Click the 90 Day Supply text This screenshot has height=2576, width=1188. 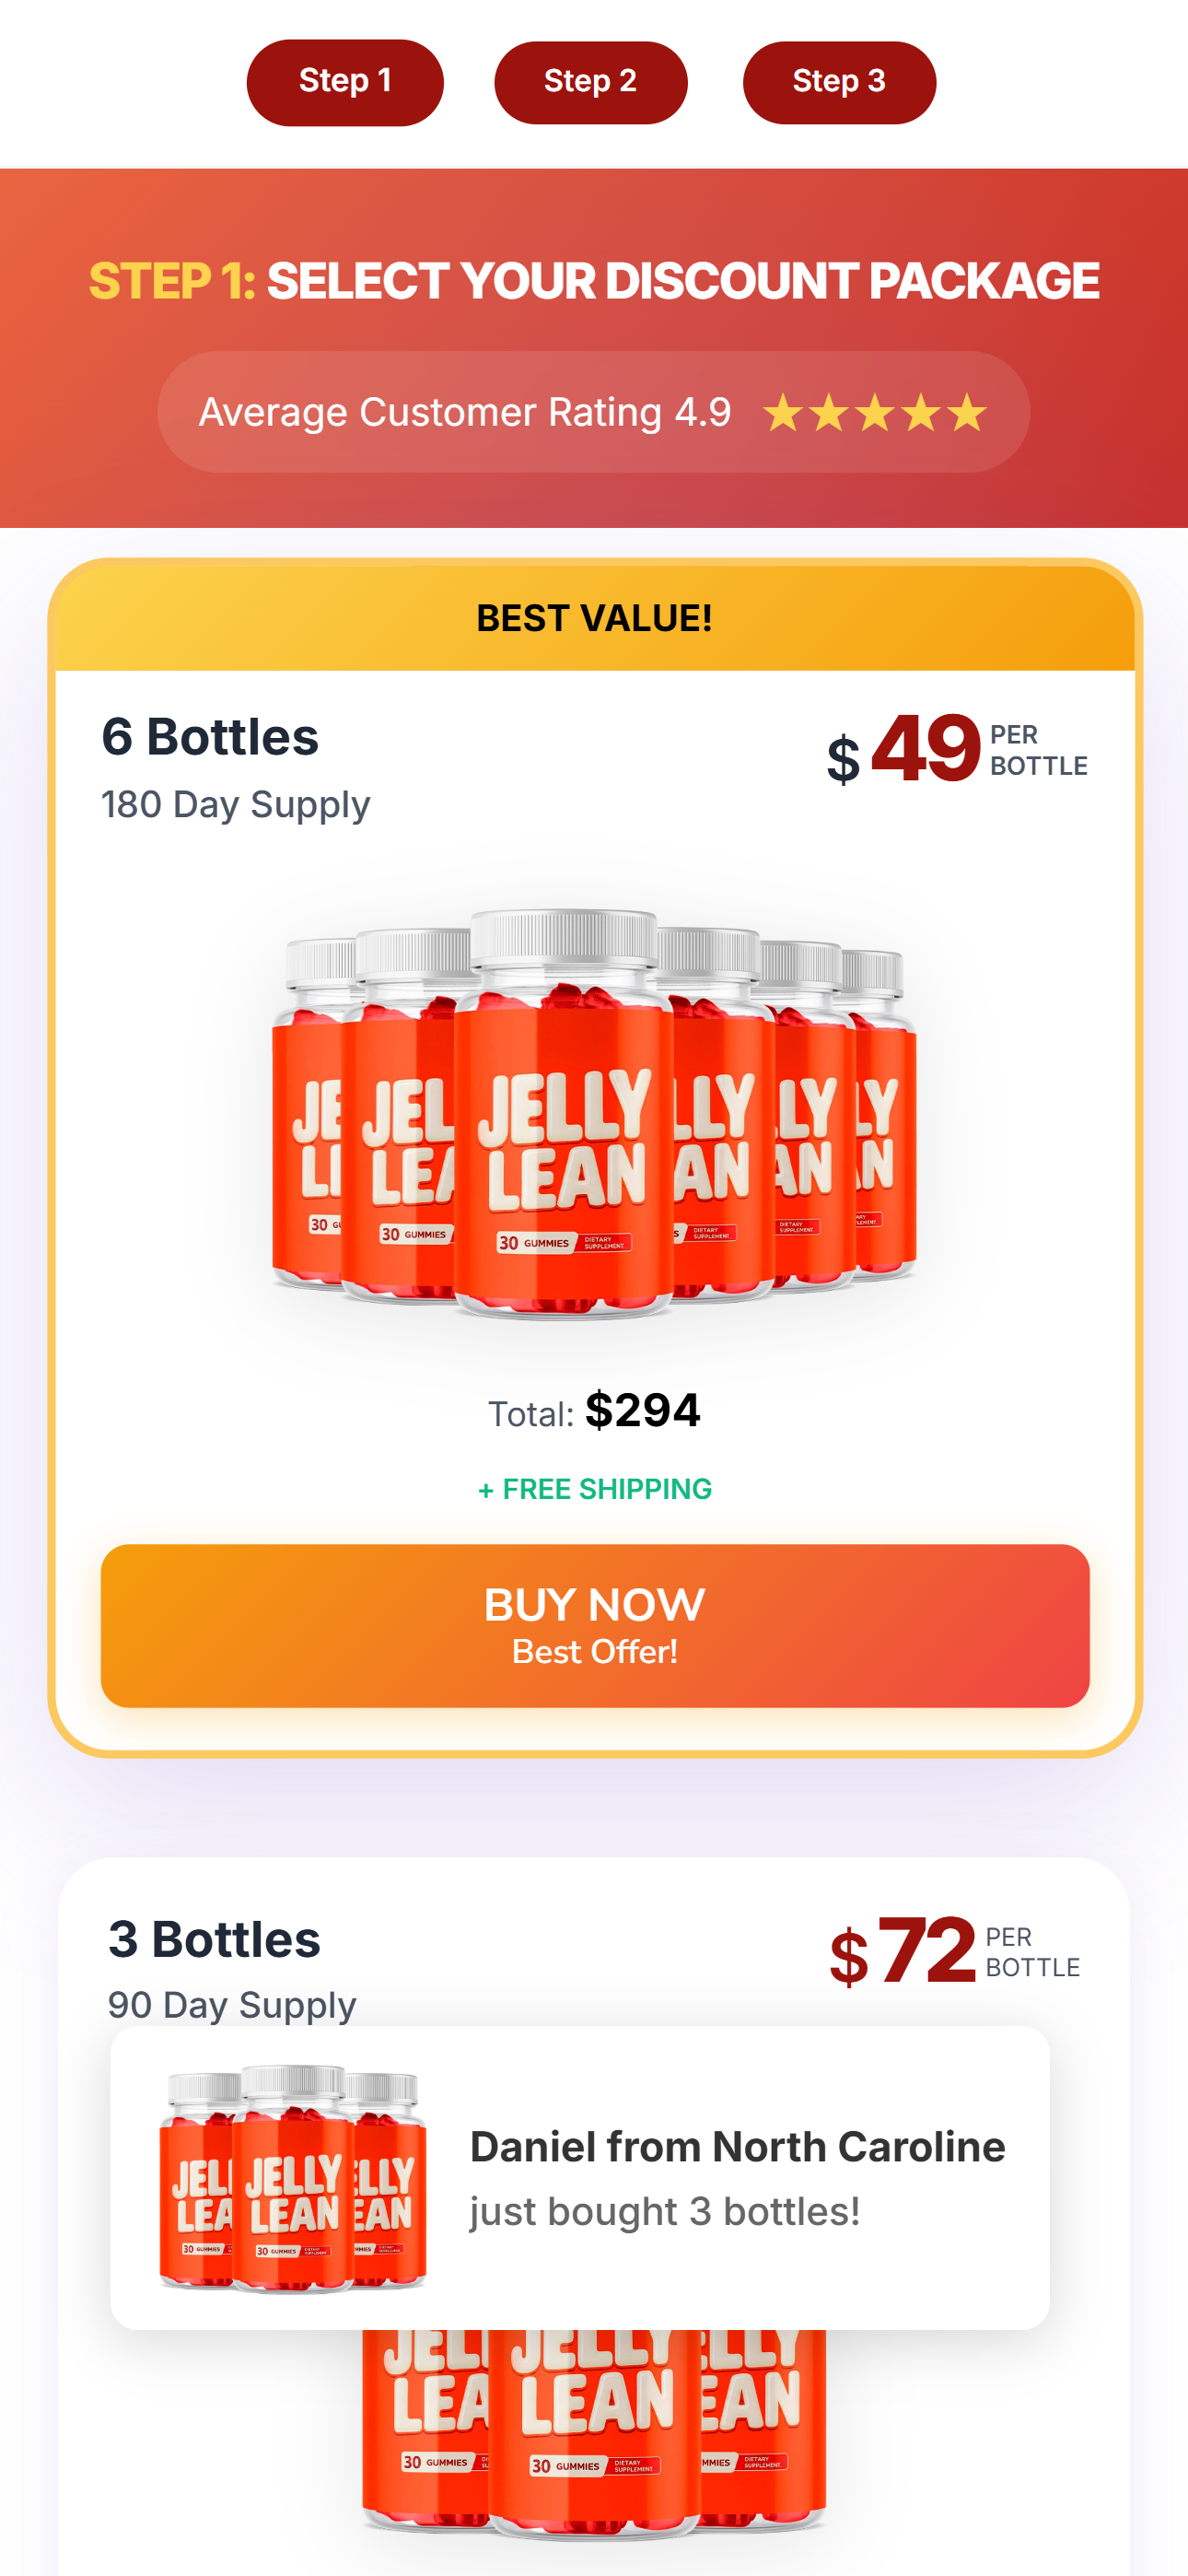coord(232,2005)
